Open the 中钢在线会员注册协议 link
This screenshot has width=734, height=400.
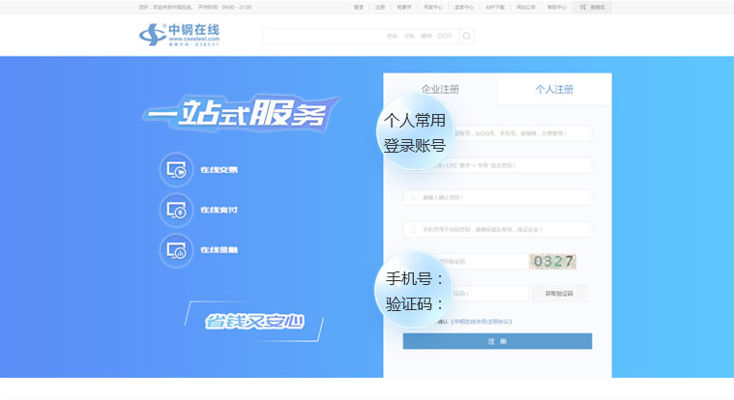(481, 322)
